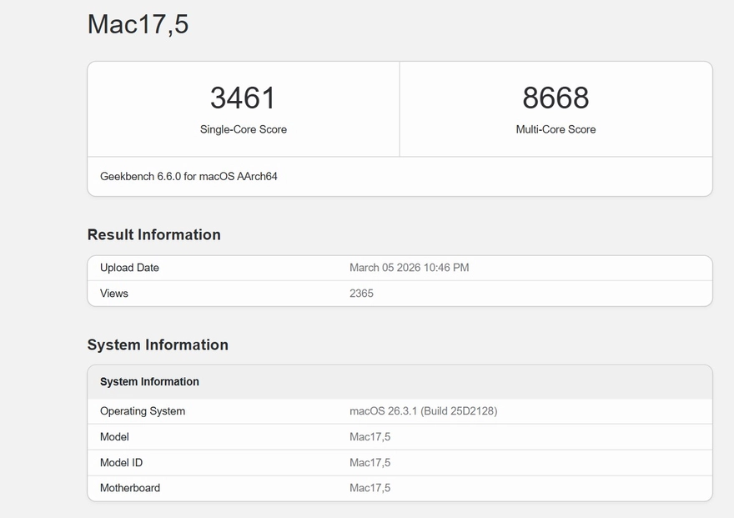Click the view count 2365
734x518 pixels.
(x=361, y=294)
